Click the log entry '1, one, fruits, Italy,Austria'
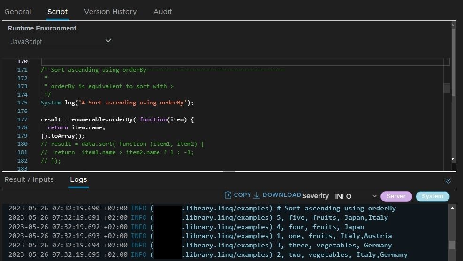This screenshot has height=261, width=463. (334, 236)
